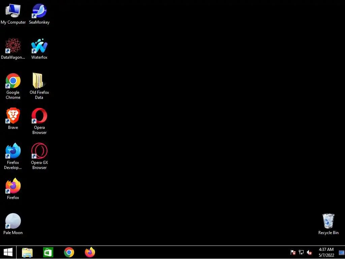Image resolution: width=345 pixels, height=259 pixels.
Task: Select the My Computer desktop icon
Action: 13,13
